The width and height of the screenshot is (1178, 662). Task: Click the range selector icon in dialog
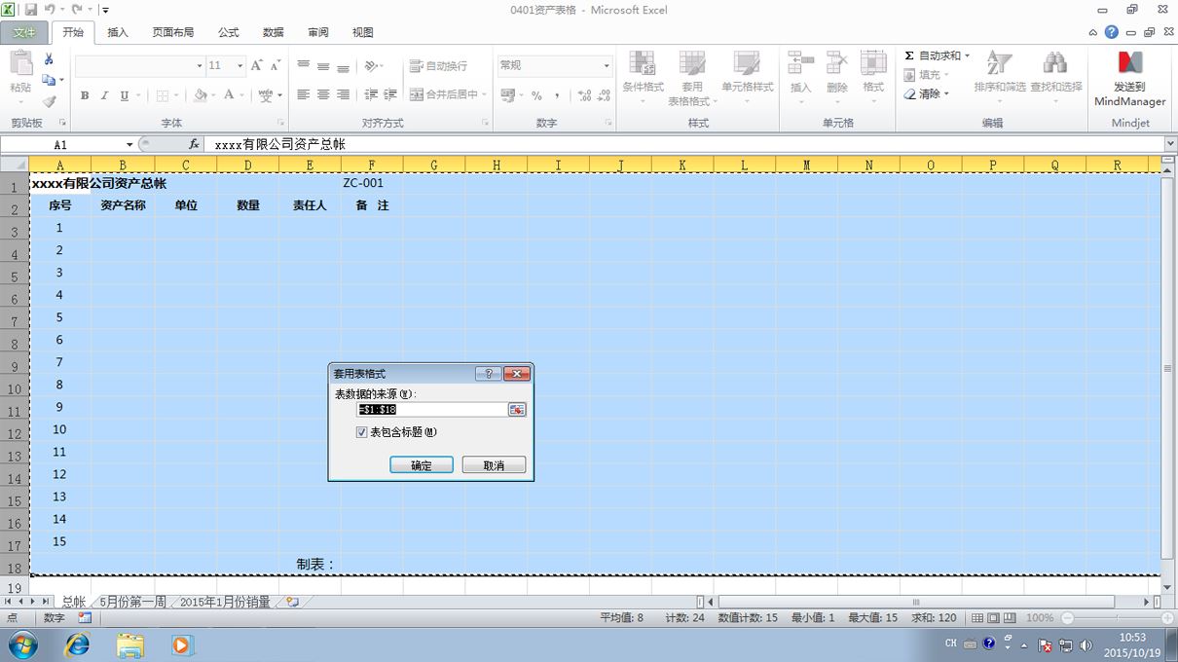click(517, 410)
